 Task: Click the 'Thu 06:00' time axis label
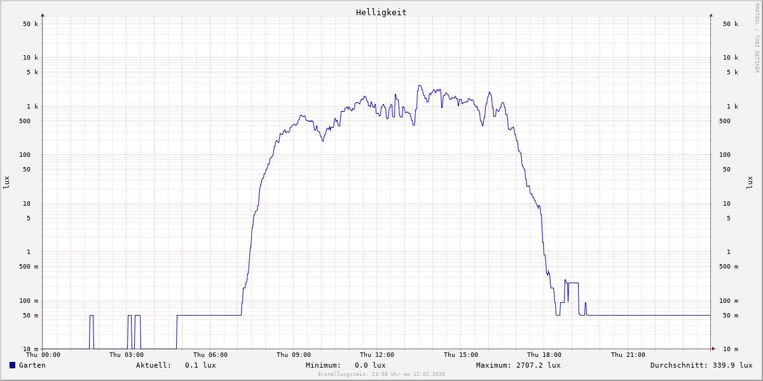pos(210,355)
